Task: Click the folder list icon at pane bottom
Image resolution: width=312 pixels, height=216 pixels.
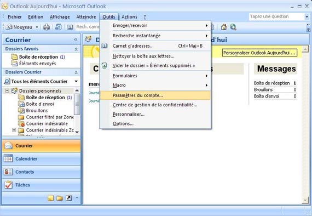Action: (60, 198)
